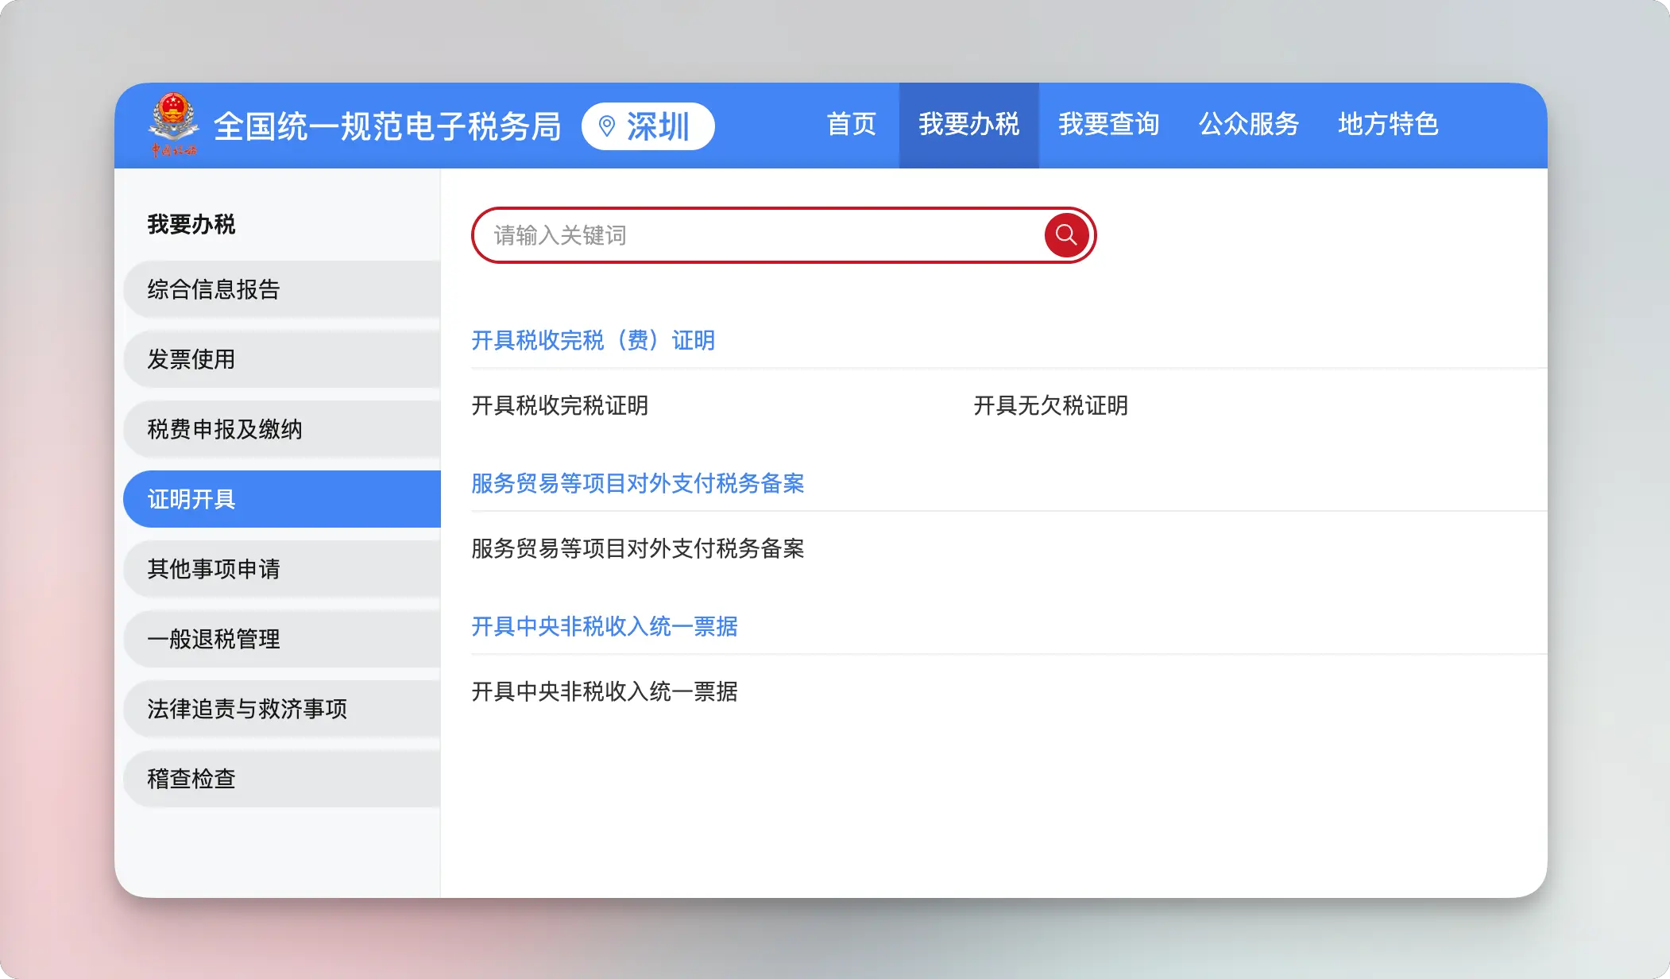Open the 公众服务 tab

(1248, 125)
